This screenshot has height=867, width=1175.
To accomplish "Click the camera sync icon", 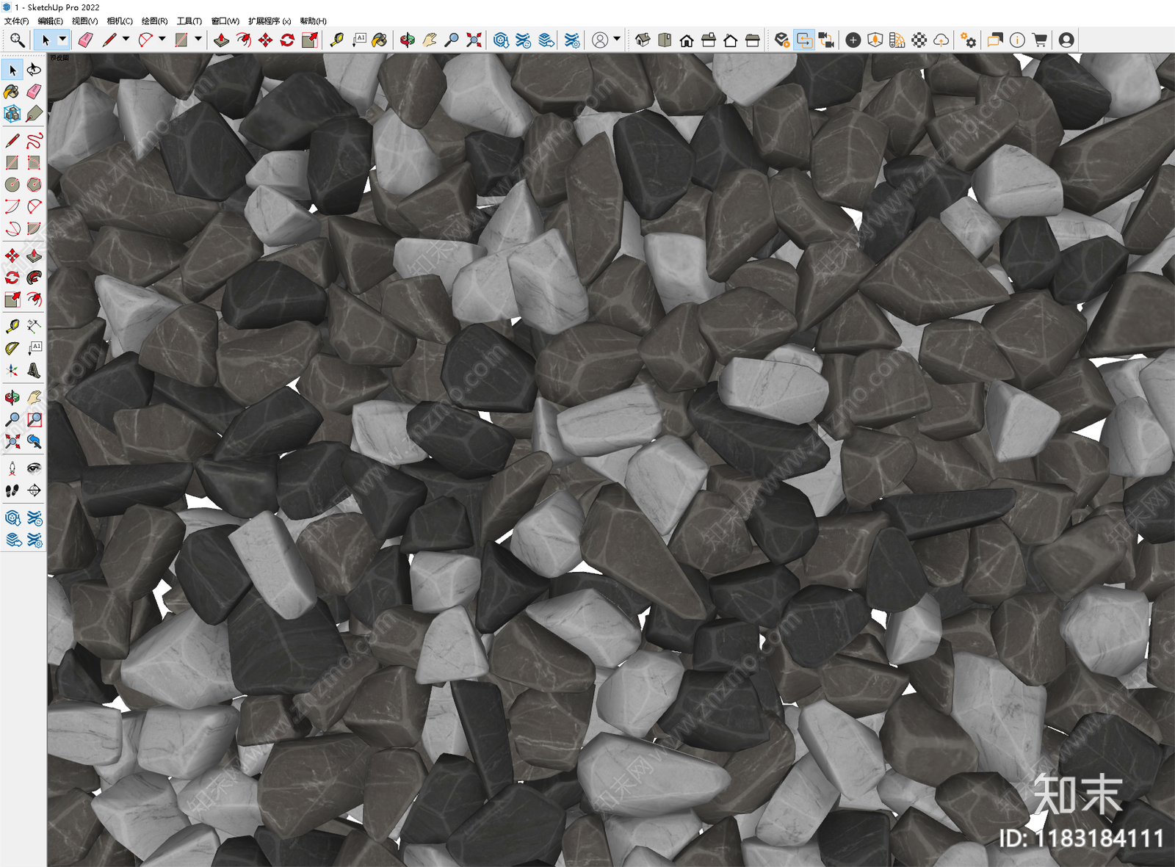I will tap(826, 40).
